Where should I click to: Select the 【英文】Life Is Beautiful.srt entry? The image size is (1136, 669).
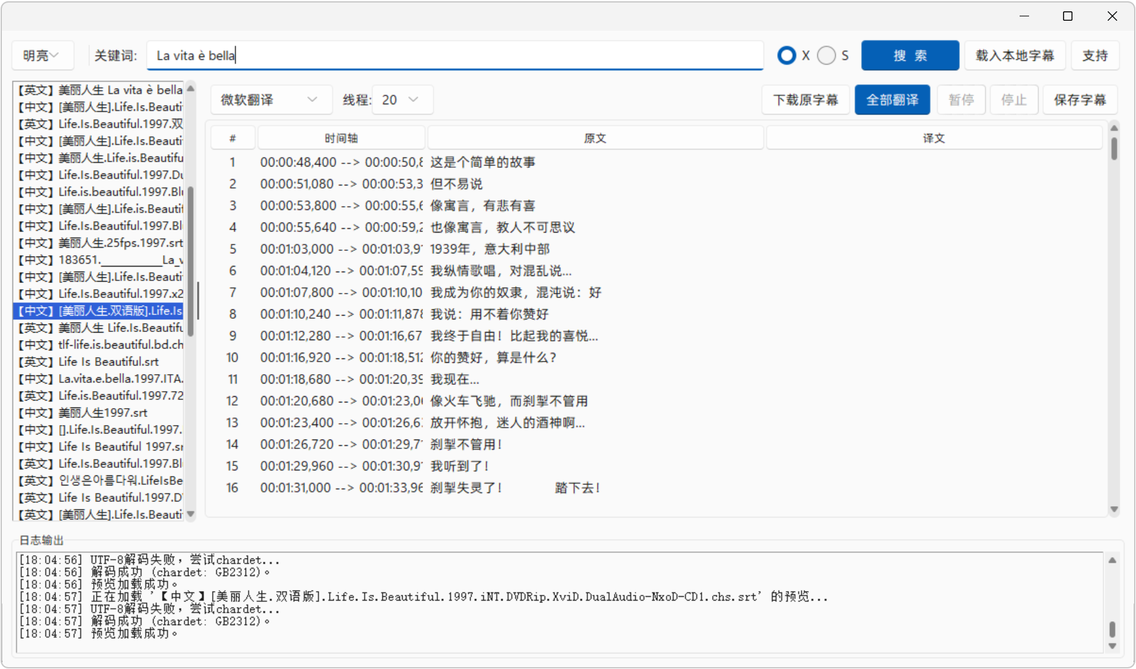pos(99,362)
